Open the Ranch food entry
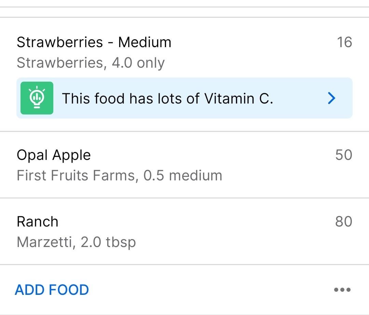369x315 pixels. coord(184,232)
